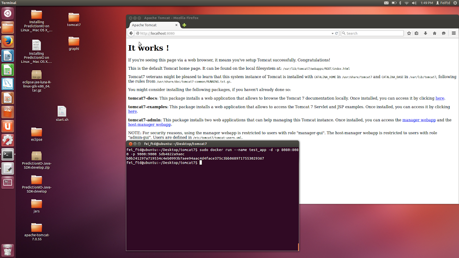Screen dimensions: 459x258
Task: Open the Trash in launcher
Action: click(x=7, y=251)
